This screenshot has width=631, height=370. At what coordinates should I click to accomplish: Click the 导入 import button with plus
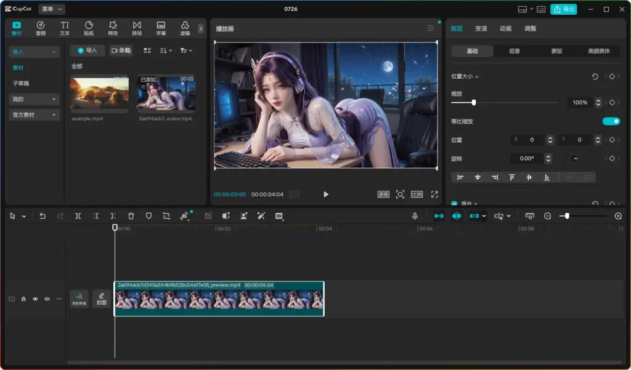tap(88, 50)
